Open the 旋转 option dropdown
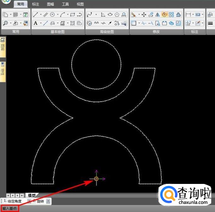 [48, 201]
